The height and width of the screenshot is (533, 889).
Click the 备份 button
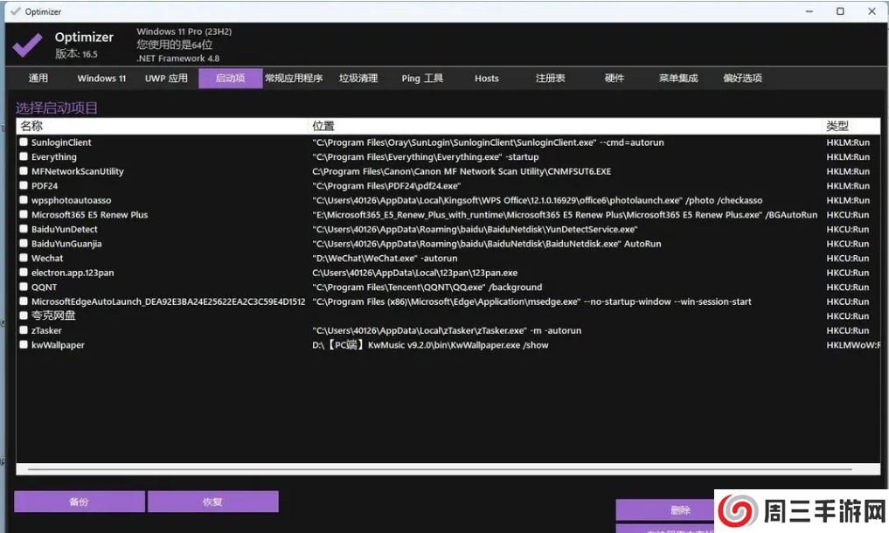pyautogui.click(x=80, y=502)
